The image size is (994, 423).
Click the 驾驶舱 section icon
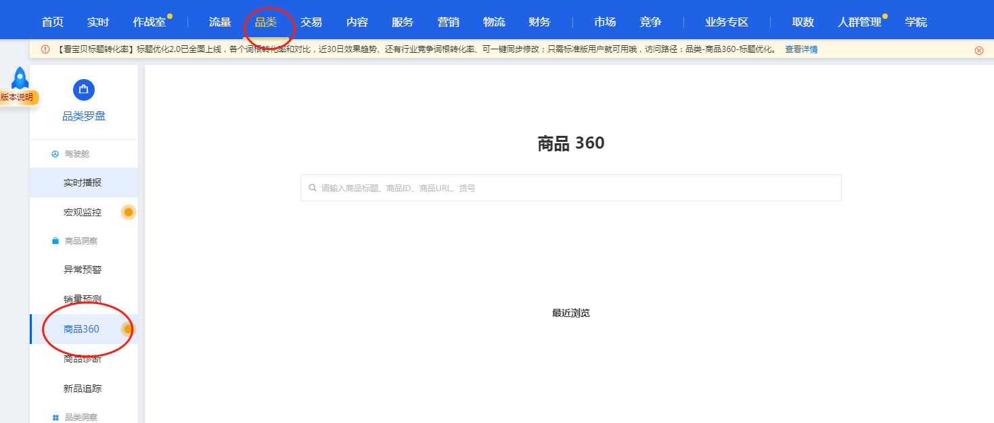(x=55, y=154)
